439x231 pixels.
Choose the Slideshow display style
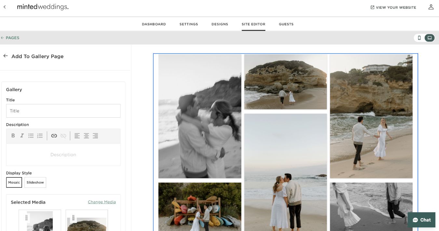(x=35, y=182)
